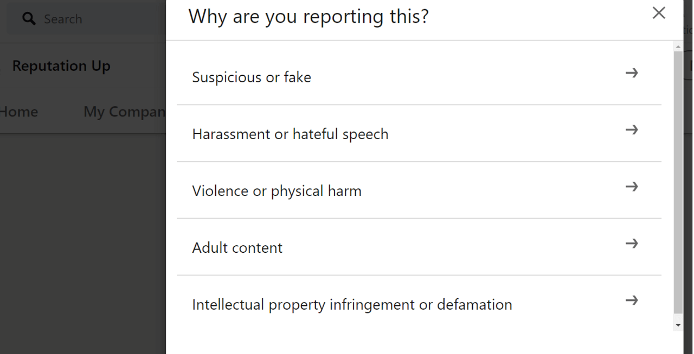This screenshot has width=694, height=354.
Task: Open the Reputation Up page link
Action: (61, 66)
